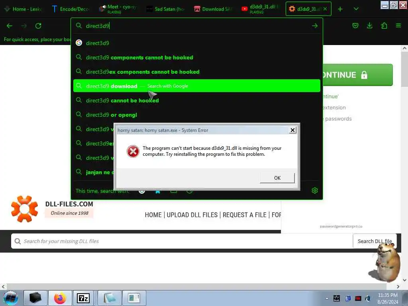Screen dimensions: 408x306
Task: Open Firefox from the taskbar
Action: click(x=60, y=298)
